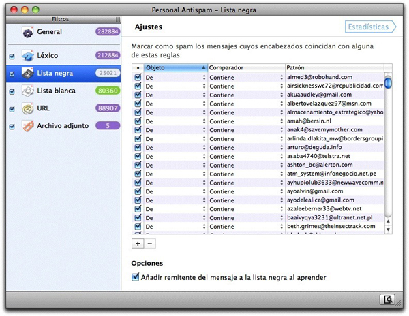Click the magnifier search icon at bottom right
Viewport: 409px width, 316px height.
(387, 299)
